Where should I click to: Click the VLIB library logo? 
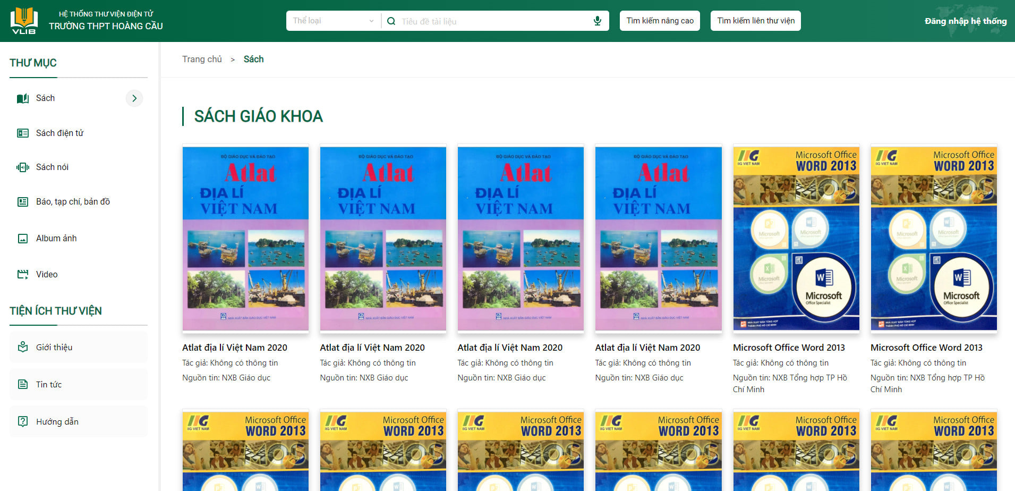[x=24, y=21]
